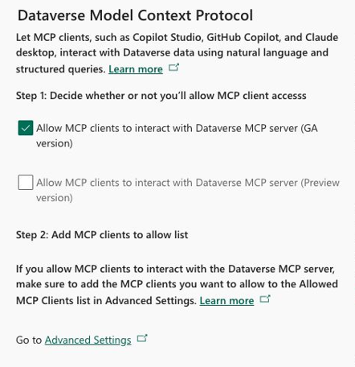Click the external-link icon beside the first Learn more
This screenshot has width=355, height=367.
tap(173, 68)
